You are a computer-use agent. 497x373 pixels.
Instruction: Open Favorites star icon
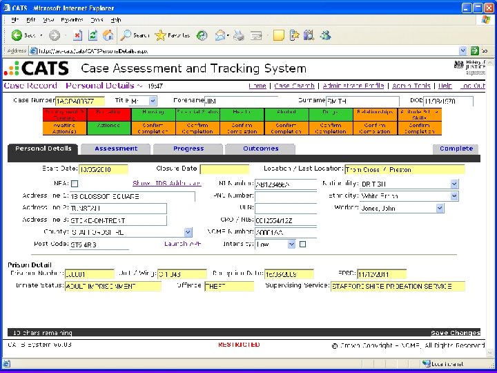(161, 35)
